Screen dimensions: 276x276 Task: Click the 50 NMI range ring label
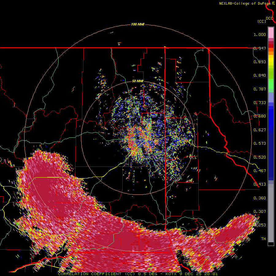(138, 81)
